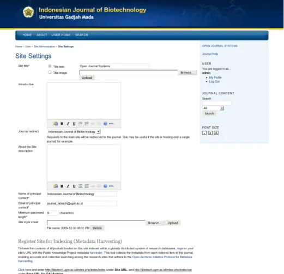
Task: Go to Site Administration breadcrumb link
Action: (x=44, y=46)
